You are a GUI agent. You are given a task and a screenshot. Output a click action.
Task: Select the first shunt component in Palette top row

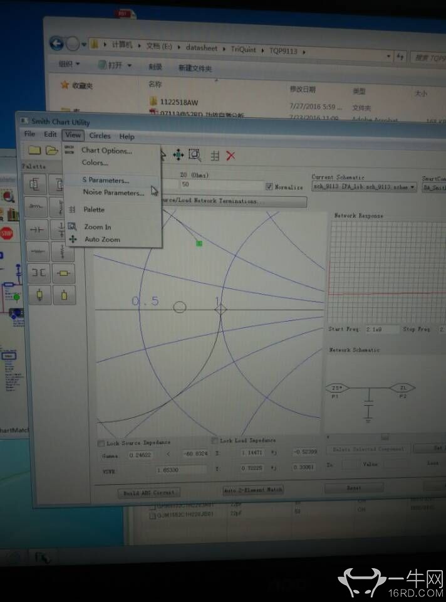pos(35,184)
